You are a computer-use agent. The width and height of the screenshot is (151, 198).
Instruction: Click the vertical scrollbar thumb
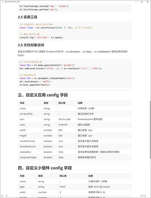[150, 129]
